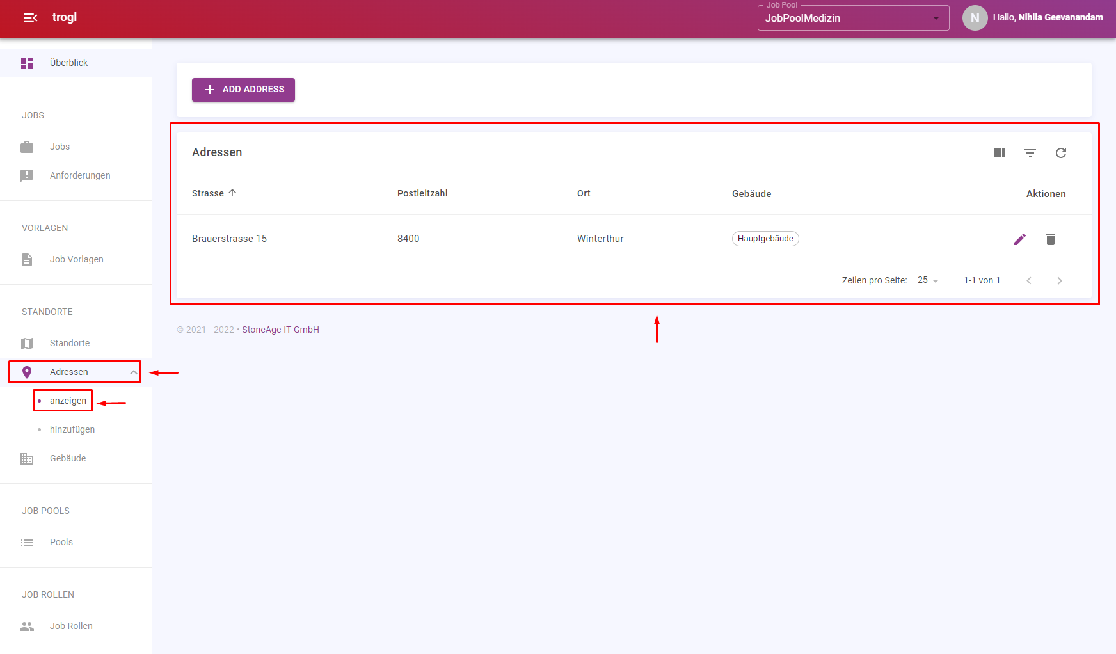Click the Jobs briefcase icon
Image resolution: width=1116 pixels, height=654 pixels.
27,147
